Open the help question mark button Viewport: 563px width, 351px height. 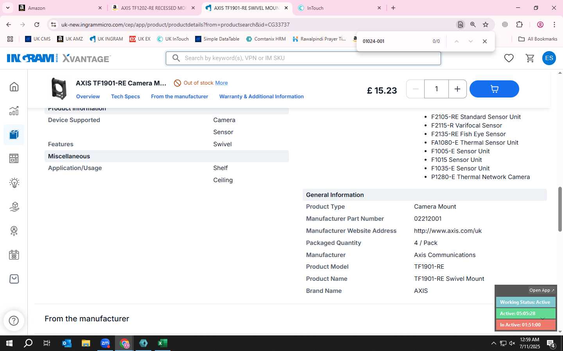(x=14, y=321)
